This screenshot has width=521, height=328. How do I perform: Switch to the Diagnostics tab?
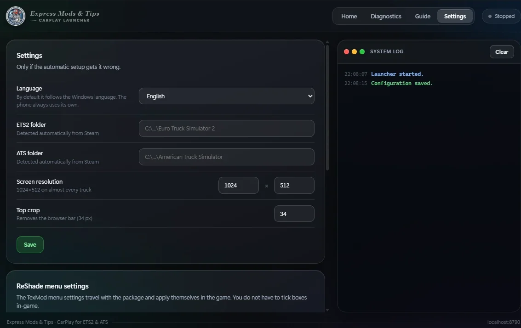[386, 16]
